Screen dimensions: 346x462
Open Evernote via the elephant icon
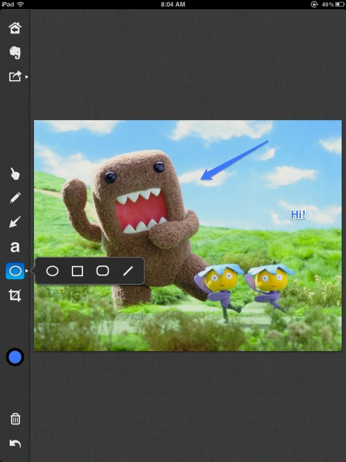click(15, 52)
